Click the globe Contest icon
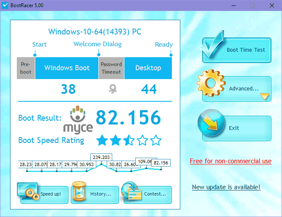Screen dimensions: 282x217 (131, 191)
